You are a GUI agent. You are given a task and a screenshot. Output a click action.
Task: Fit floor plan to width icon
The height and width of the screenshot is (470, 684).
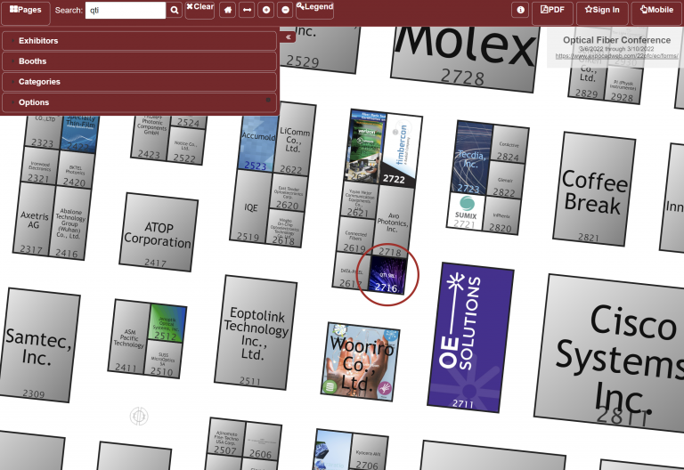coord(247,10)
